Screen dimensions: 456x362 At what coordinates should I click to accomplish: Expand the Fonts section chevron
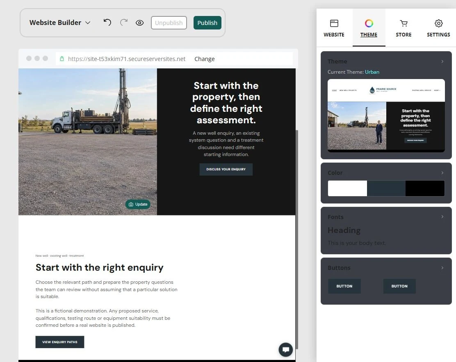[442, 217]
